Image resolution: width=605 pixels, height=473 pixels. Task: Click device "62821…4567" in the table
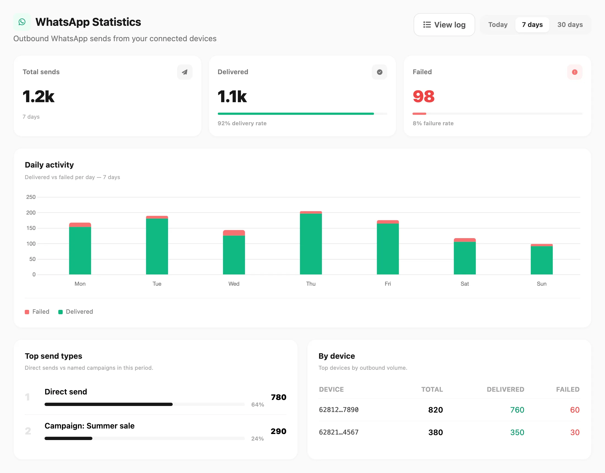tap(339, 432)
